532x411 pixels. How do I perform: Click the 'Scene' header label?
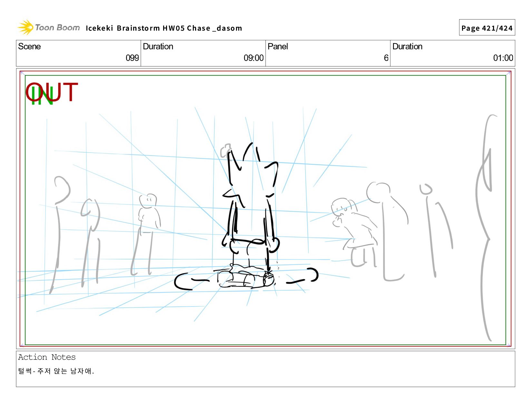pos(29,46)
